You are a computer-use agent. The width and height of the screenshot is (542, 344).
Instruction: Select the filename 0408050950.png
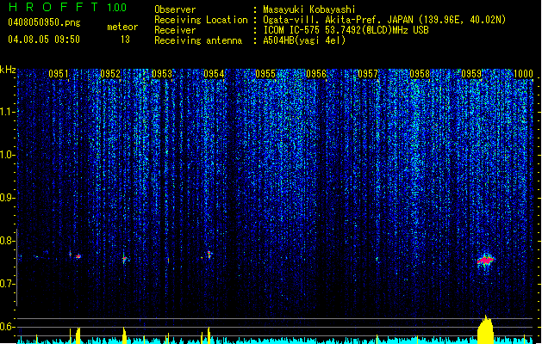tap(44, 22)
